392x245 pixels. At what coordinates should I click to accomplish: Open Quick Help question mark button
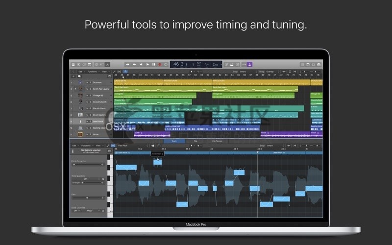pos(84,65)
